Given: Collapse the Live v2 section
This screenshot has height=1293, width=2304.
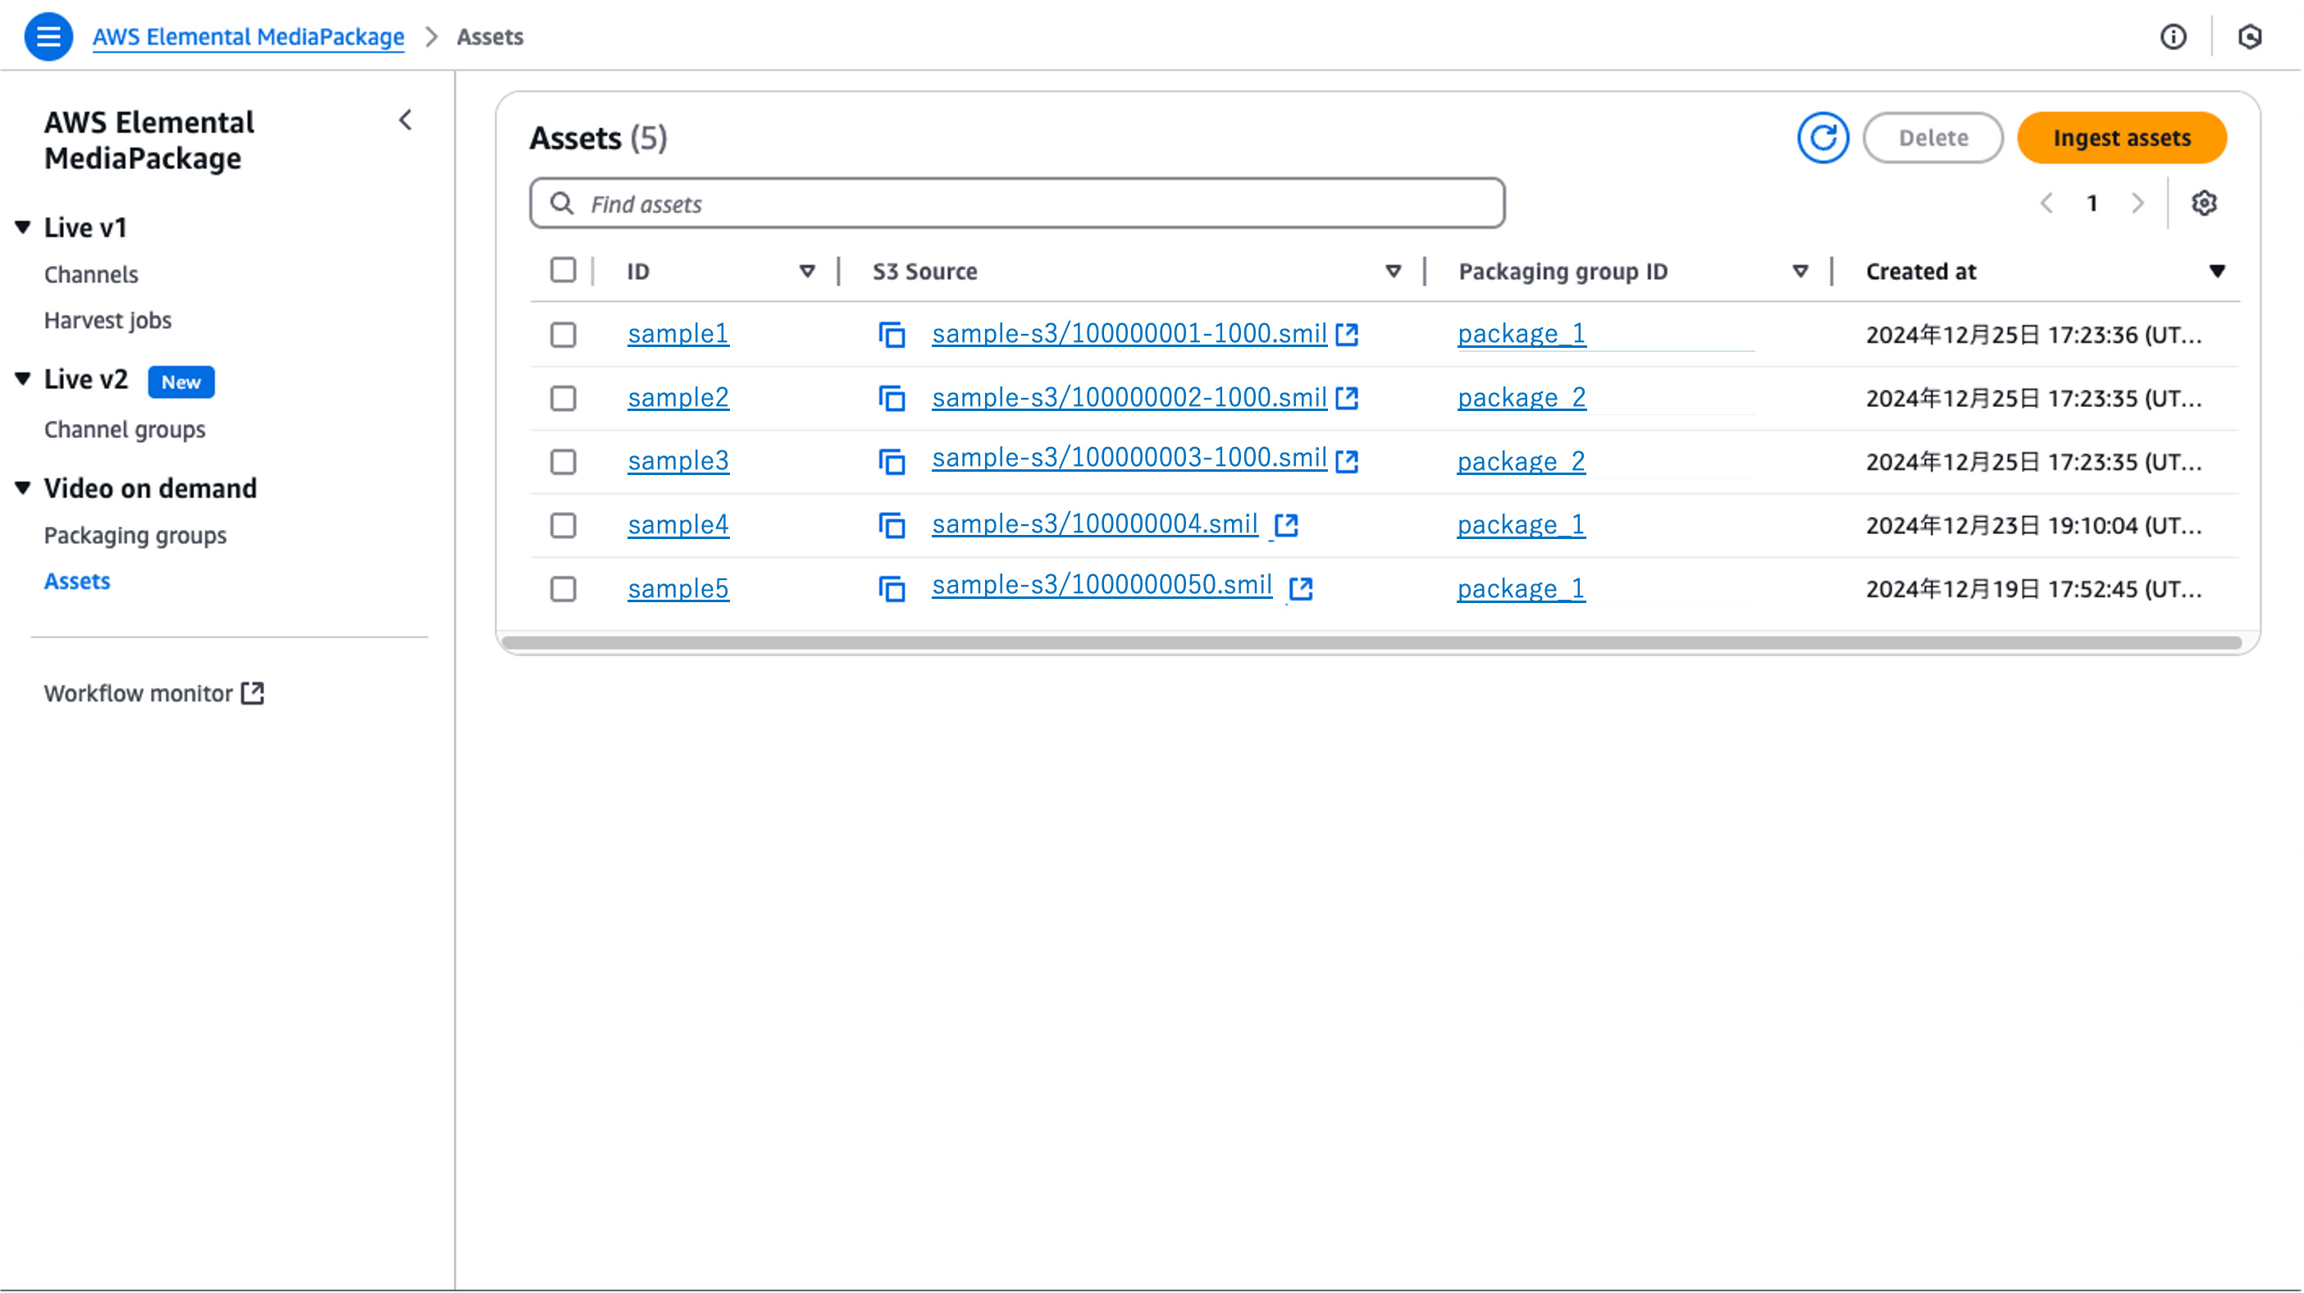Looking at the screenshot, I should pos(23,379).
